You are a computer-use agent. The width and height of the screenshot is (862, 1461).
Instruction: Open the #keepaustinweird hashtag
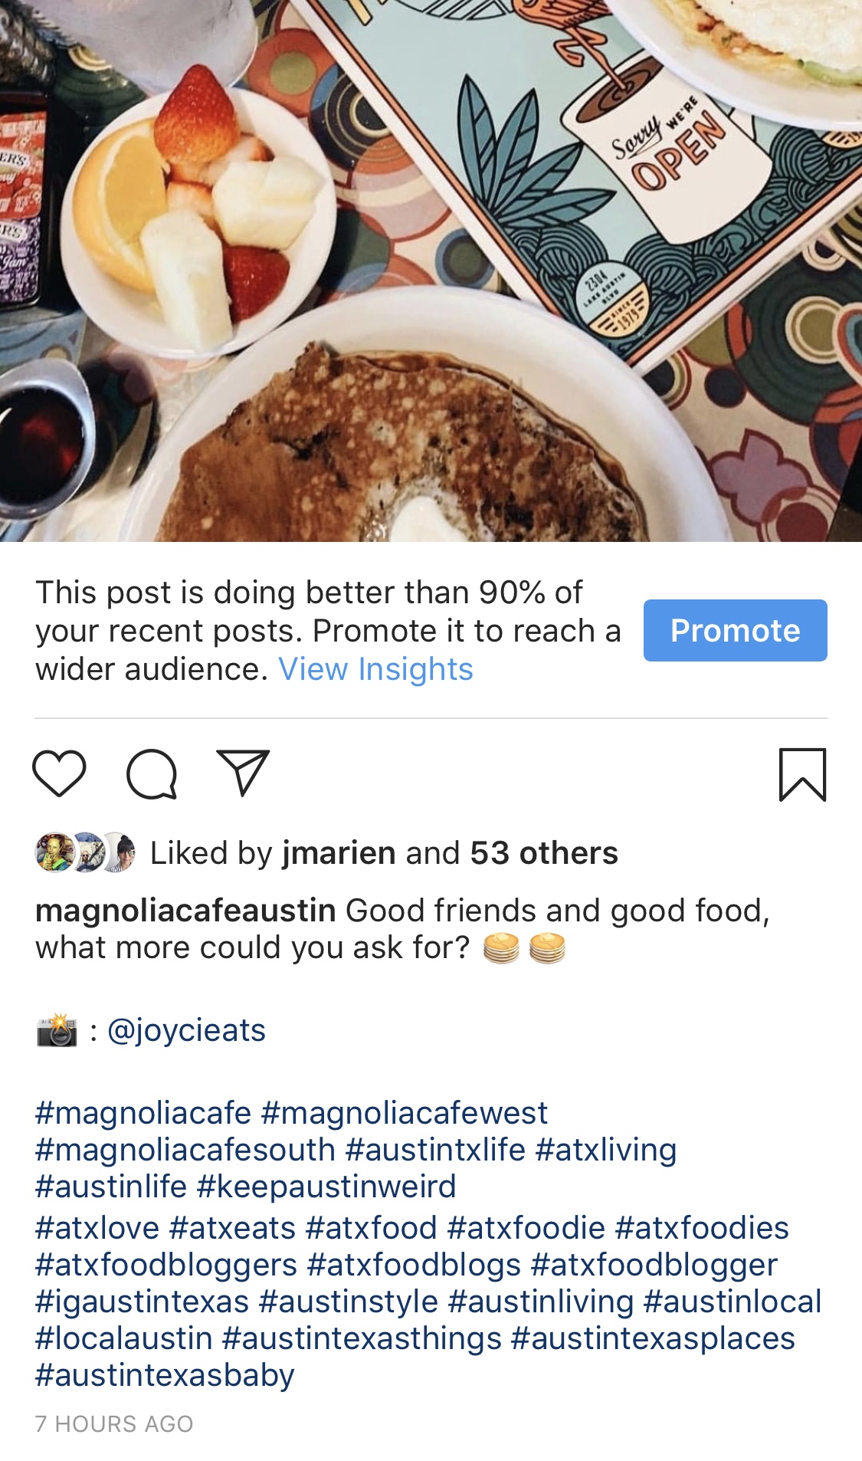click(326, 1187)
